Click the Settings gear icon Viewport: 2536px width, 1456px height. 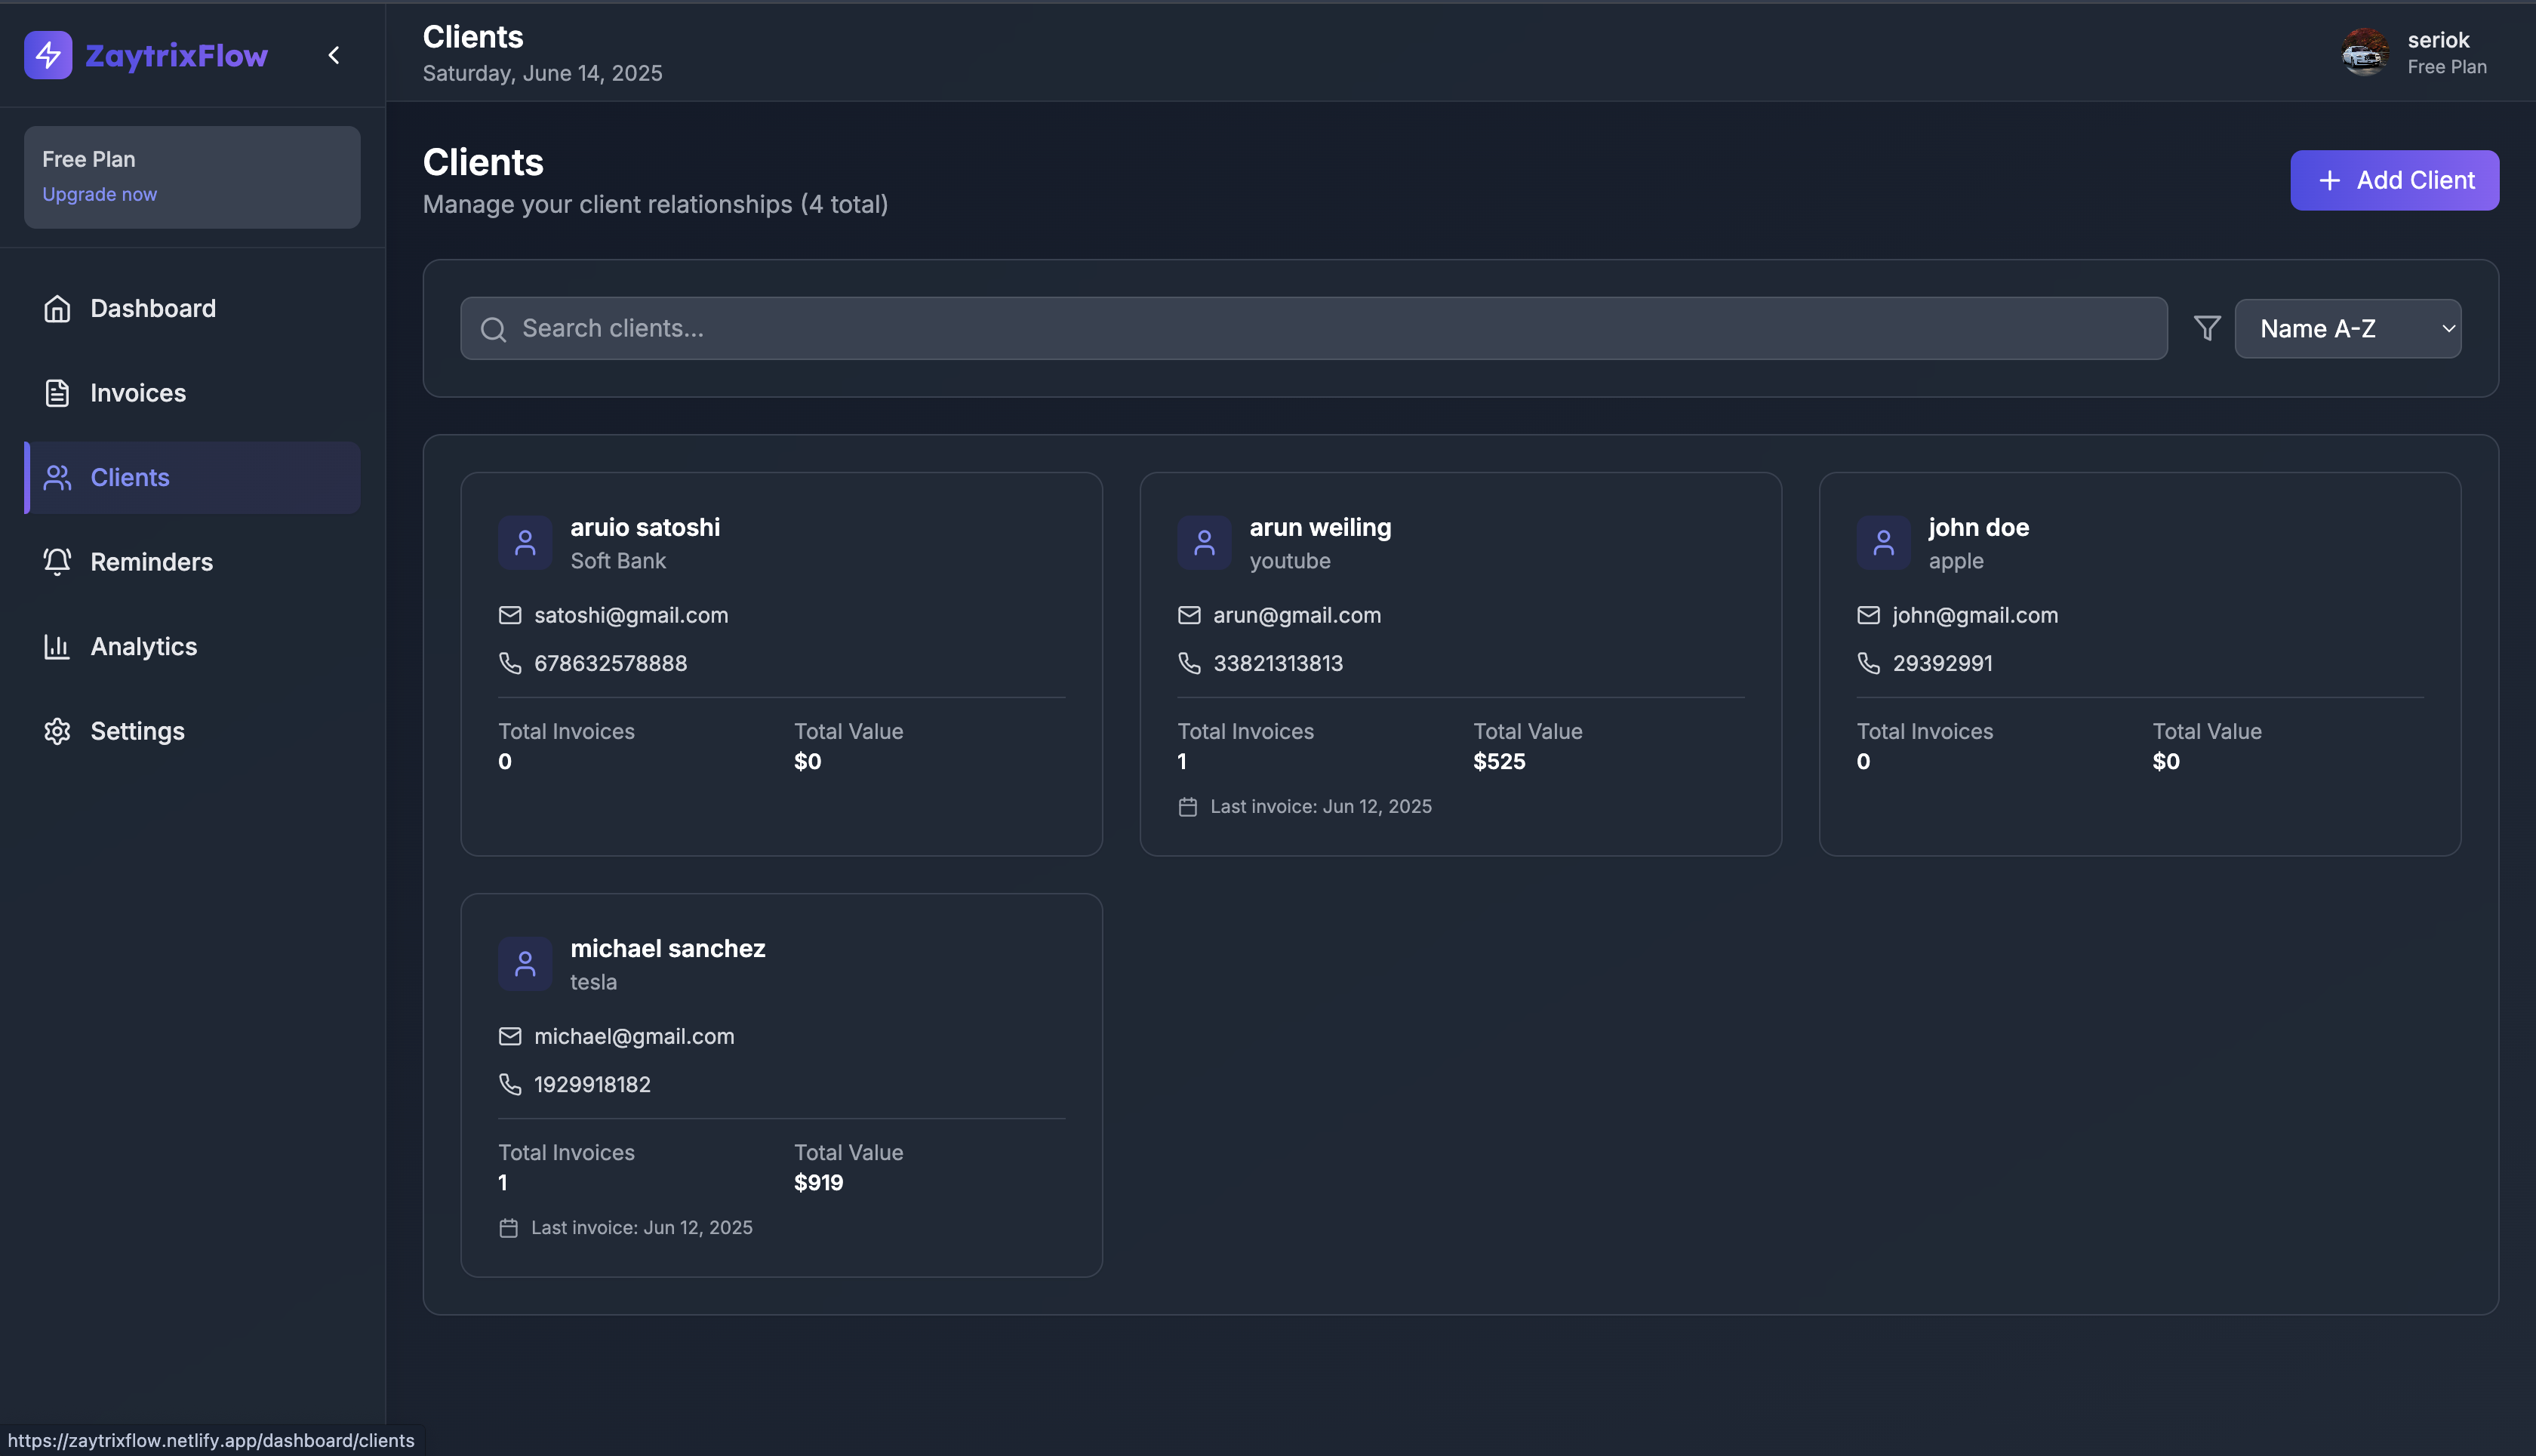57,731
